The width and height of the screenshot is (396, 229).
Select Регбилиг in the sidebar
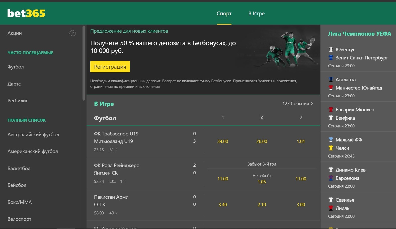18,101
